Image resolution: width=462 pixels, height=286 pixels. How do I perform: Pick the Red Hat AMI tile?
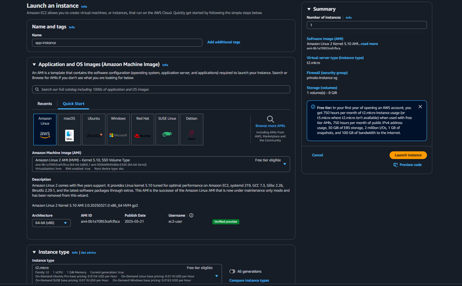point(143,129)
